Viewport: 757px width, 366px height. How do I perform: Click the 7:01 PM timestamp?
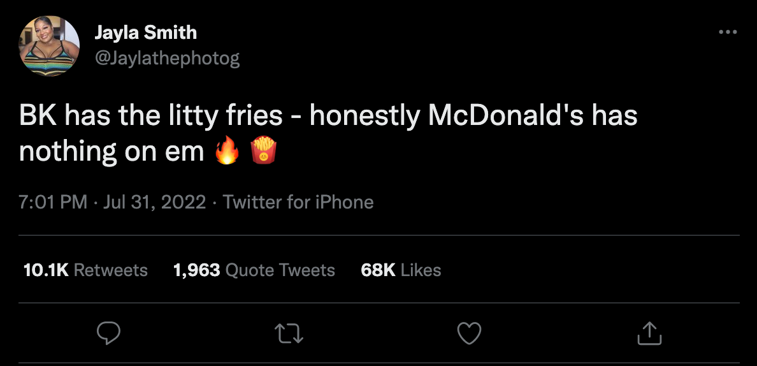pyautogui.click(x=53, y=203)
